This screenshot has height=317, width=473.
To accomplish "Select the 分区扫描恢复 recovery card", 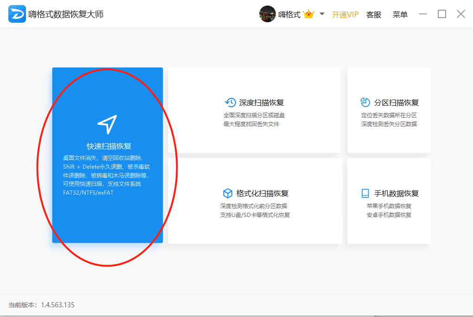I will click(388, 110).
